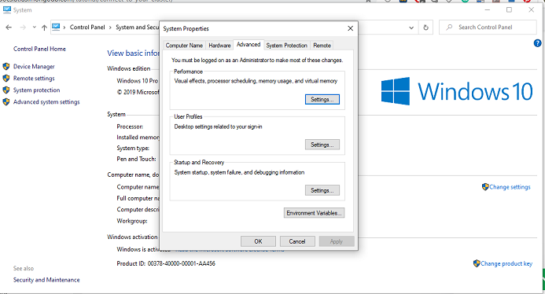Click the Change settings link
The width and height of the screenshot is (545, 294).
[510, 187]
